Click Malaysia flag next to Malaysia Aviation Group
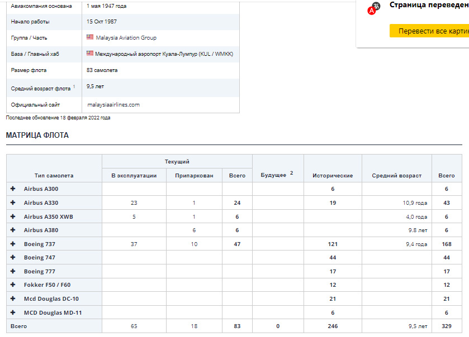The height and width of the screenshot is (337, 469). [x=90, y=37]
